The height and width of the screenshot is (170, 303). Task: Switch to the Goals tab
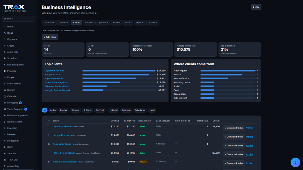pyautogui.click(x=128, y=23)
